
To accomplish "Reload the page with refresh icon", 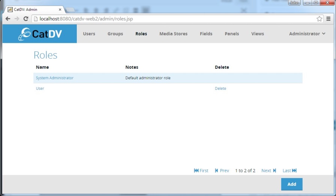I will coord(26,19).
